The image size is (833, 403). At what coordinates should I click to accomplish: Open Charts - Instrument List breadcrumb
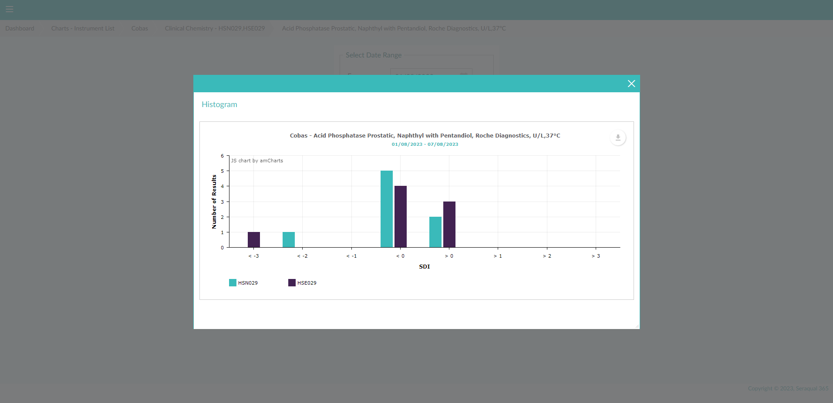coord(83,28)
